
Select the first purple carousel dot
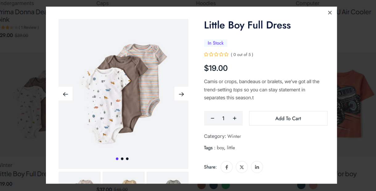click(x=117, y=159)
